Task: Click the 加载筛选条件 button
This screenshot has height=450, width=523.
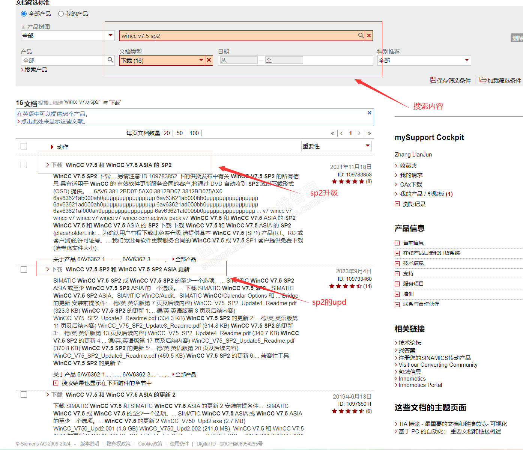Action: click(500, 80)
